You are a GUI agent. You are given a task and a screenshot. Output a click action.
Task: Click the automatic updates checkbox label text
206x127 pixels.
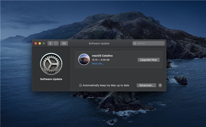click(x=106, y=85)
